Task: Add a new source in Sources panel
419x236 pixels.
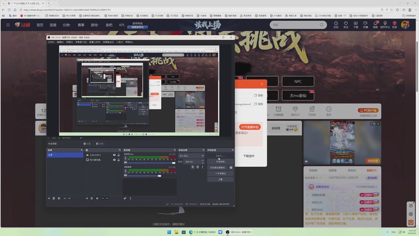Action: tap(87, 198)
